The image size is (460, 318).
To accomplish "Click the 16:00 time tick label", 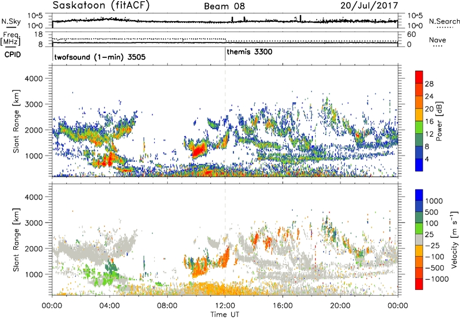I will coord(282,306).
